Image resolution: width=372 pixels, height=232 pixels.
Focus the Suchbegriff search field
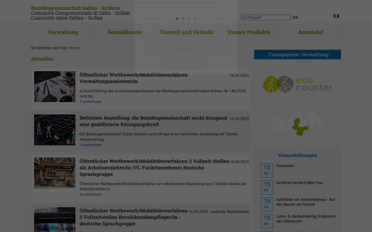point(265,17)
